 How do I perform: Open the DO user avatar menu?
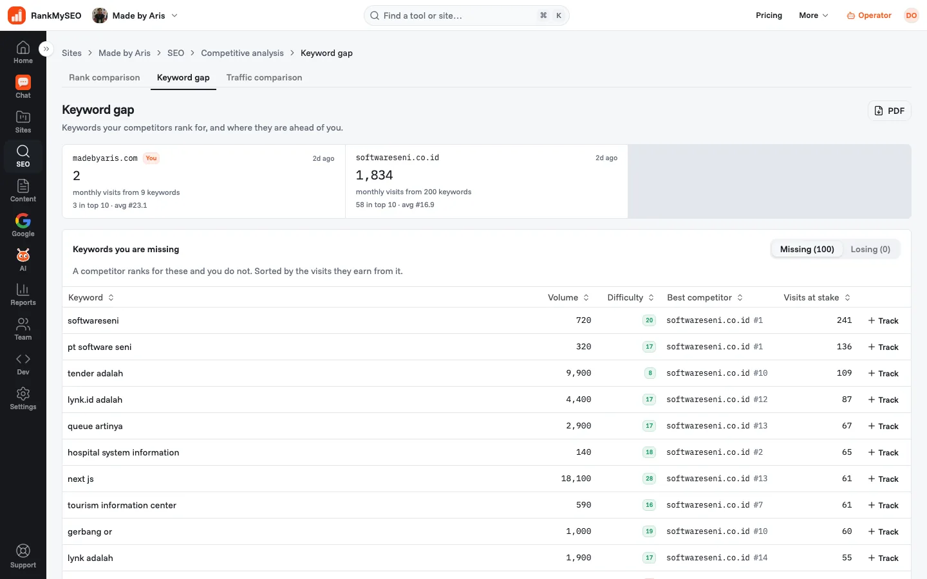point(911,15)
